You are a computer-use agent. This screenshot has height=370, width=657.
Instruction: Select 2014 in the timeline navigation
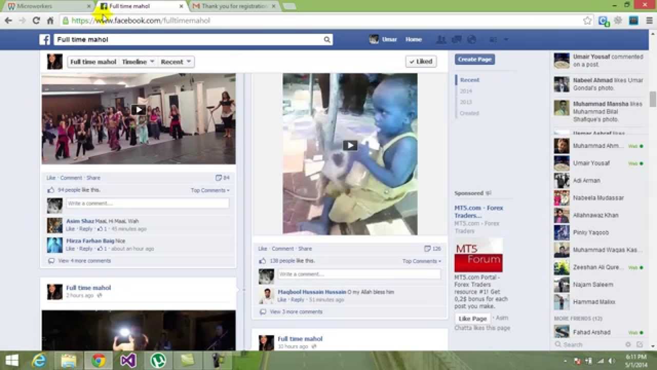coord(466,91)
